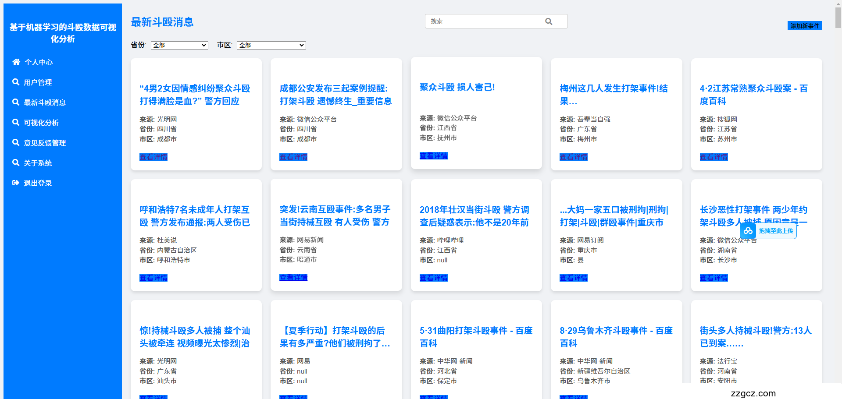Viewport: 842px width, 399px height.
Task: Click the magnifier icon beside 用户管理
Action: [x=16, y=82]
